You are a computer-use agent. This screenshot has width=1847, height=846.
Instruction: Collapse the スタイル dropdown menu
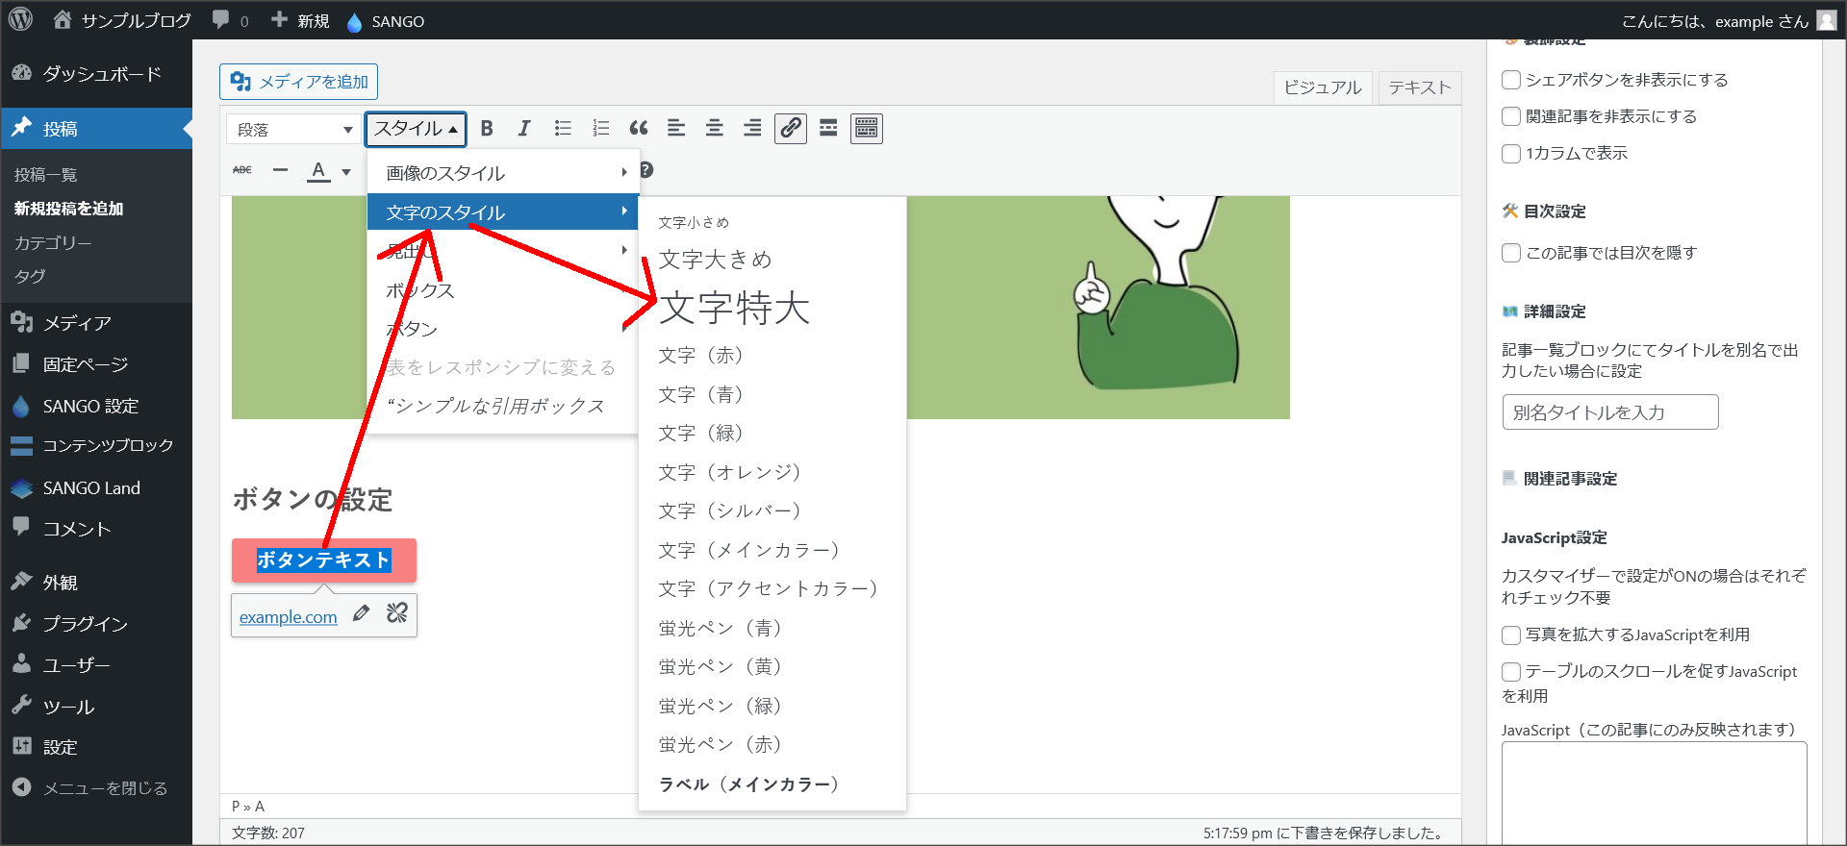416,129
